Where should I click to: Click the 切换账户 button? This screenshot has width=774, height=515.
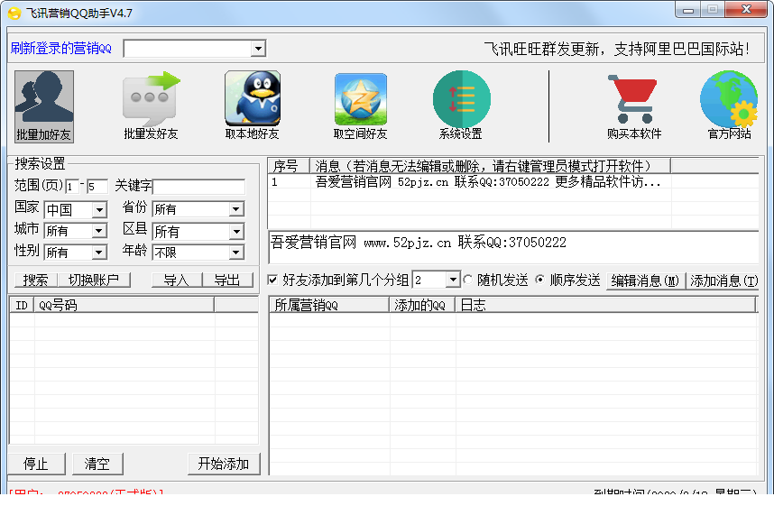point(94,280)
